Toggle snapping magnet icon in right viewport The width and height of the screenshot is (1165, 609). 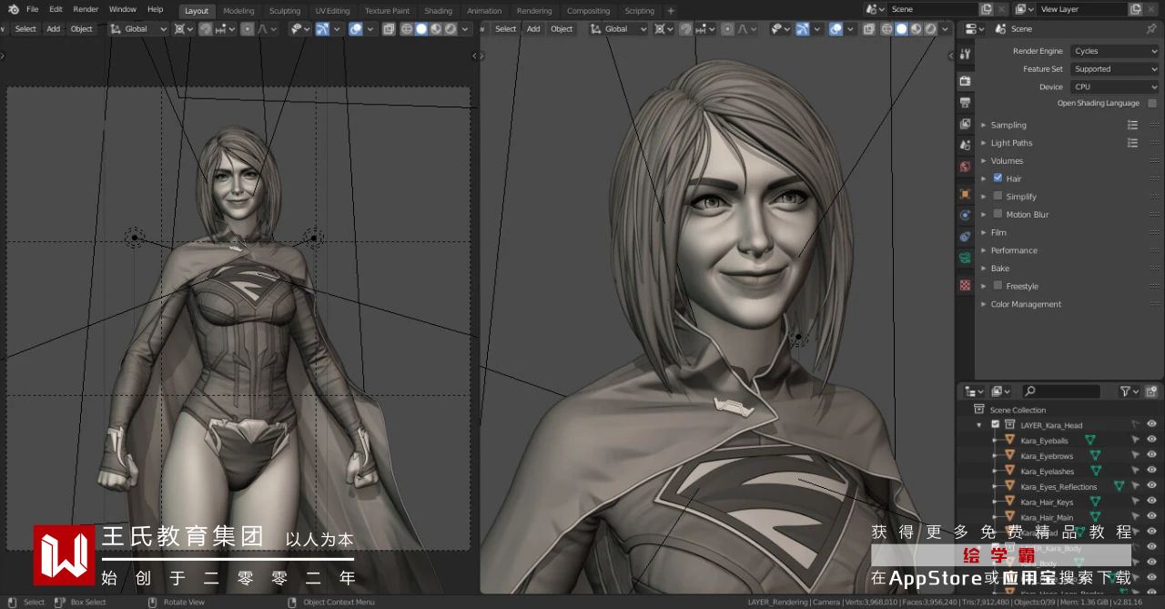point(685,29)
